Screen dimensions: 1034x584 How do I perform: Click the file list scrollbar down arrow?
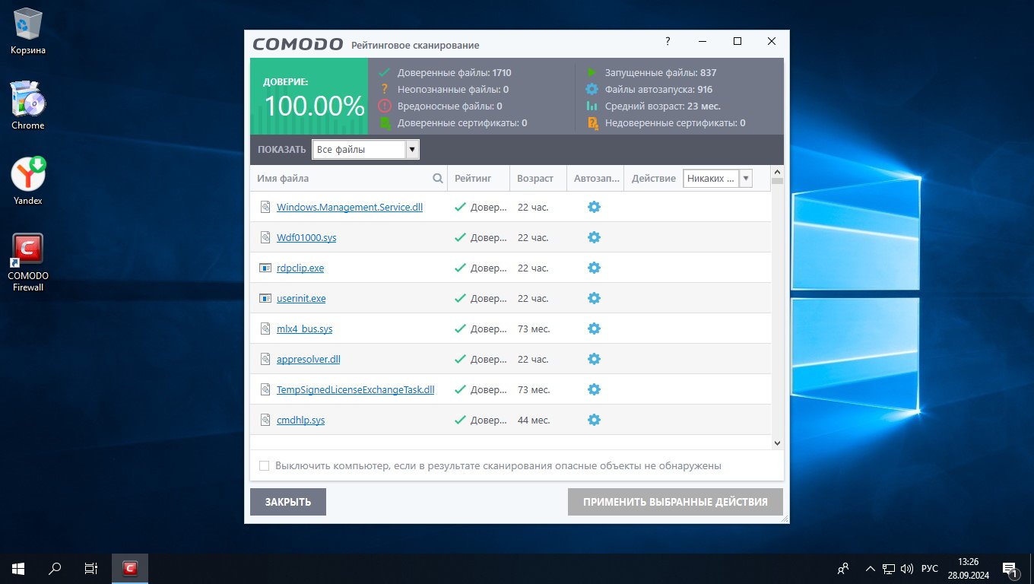point(777,443)
